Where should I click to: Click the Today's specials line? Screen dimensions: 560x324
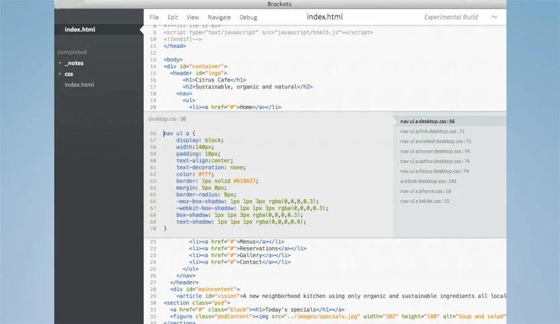click(x=257, y=309)
